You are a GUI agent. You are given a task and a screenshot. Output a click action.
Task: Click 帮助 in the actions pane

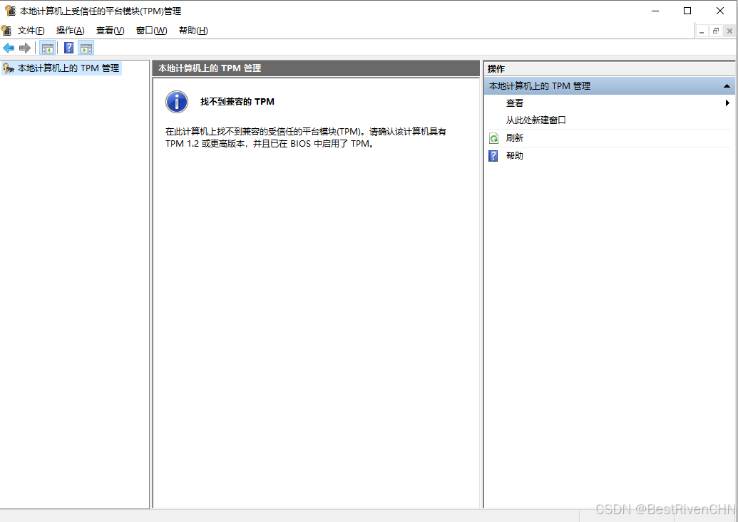coord(514,156)
